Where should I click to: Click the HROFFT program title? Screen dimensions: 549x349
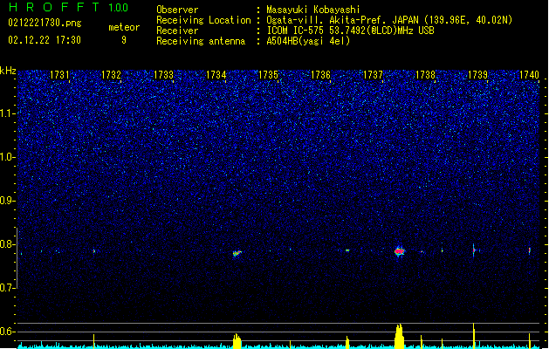(x=54, y=7)
